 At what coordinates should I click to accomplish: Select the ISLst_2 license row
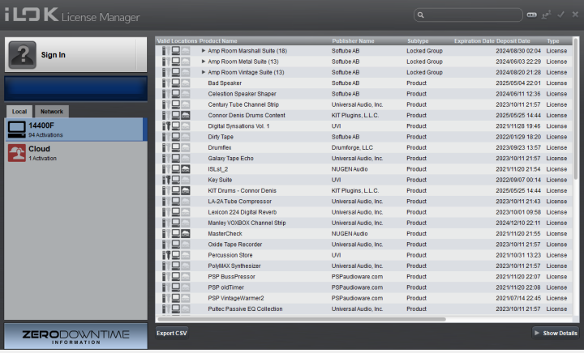click(364, 169)
